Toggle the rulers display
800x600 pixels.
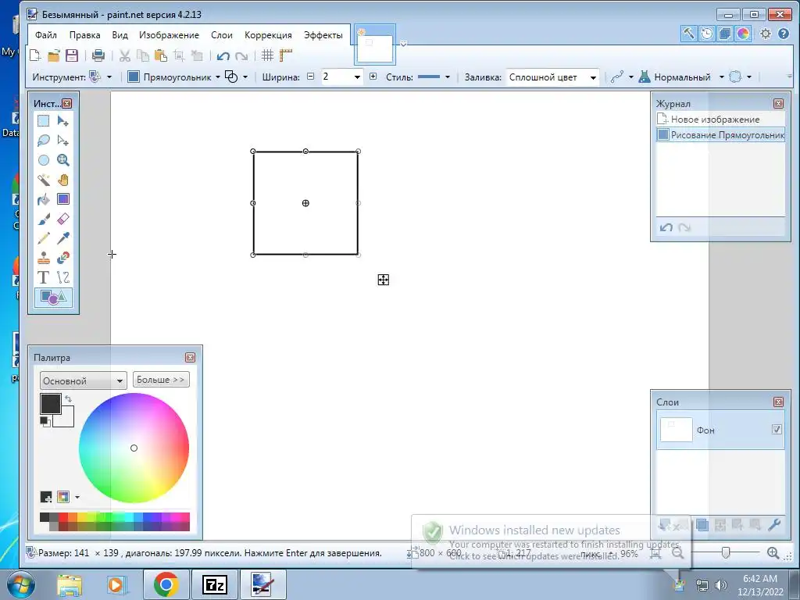click(x=286, y=55)
